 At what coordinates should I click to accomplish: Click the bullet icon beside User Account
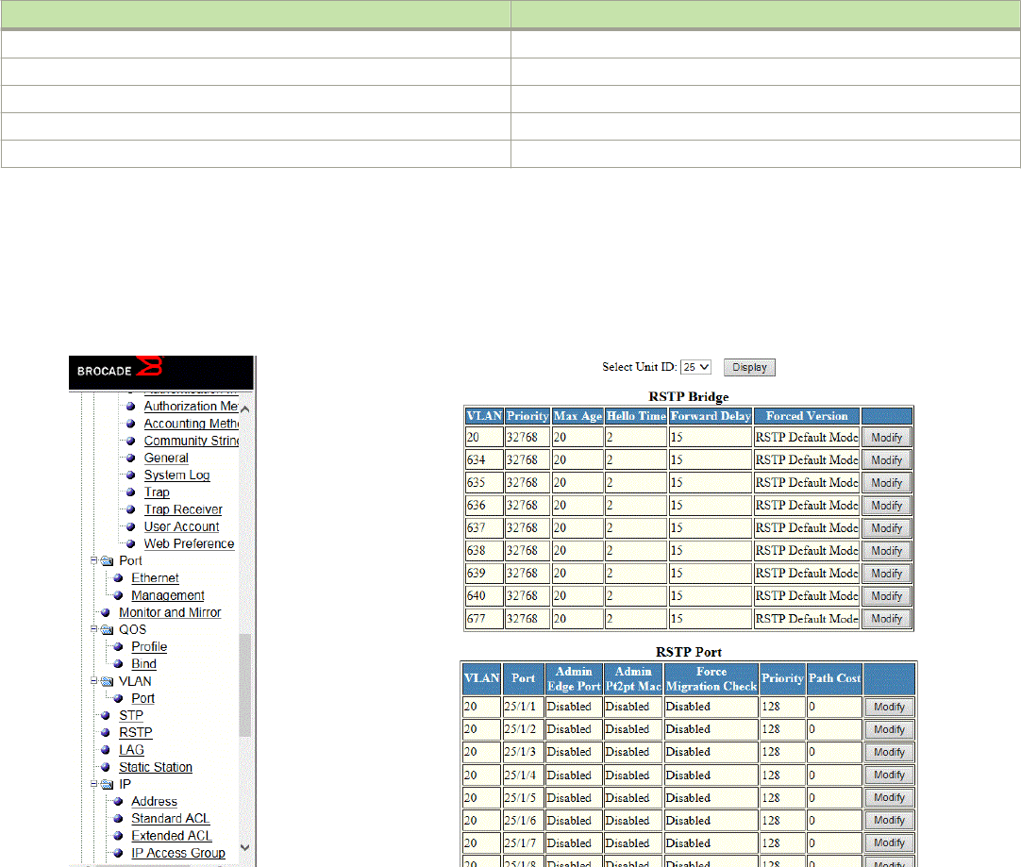130,526
